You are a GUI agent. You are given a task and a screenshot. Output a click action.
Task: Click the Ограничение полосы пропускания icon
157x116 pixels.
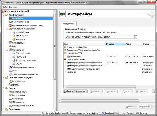coord(10,25)
